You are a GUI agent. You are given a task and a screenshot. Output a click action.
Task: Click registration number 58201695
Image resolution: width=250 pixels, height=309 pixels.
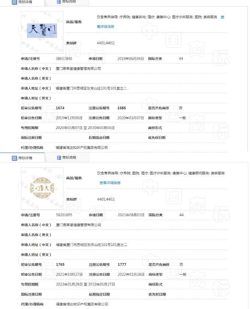(64, 215)
